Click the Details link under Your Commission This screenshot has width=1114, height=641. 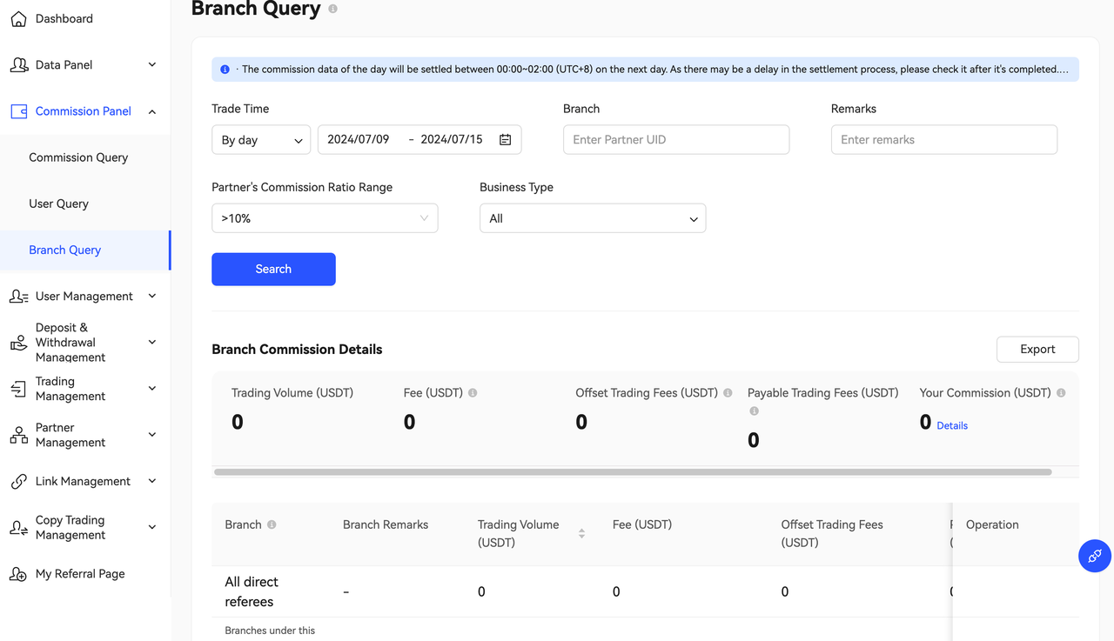point(952,426)
